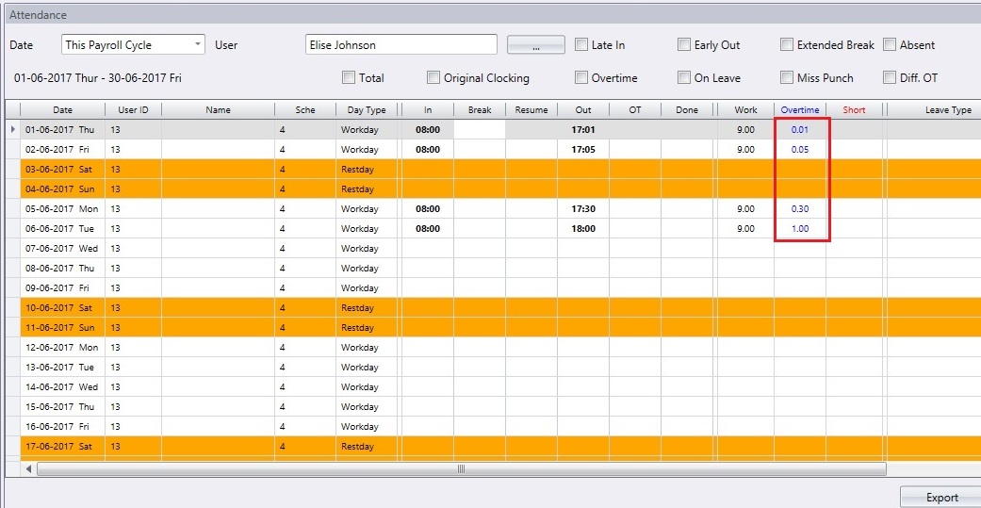Sort by the Date column header
The height and width of the screenshot is (508, 981).
62,110
